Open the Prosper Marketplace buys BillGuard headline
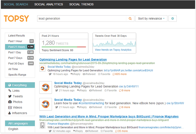Screen dimensions: 196x134 tap(109, 117)
